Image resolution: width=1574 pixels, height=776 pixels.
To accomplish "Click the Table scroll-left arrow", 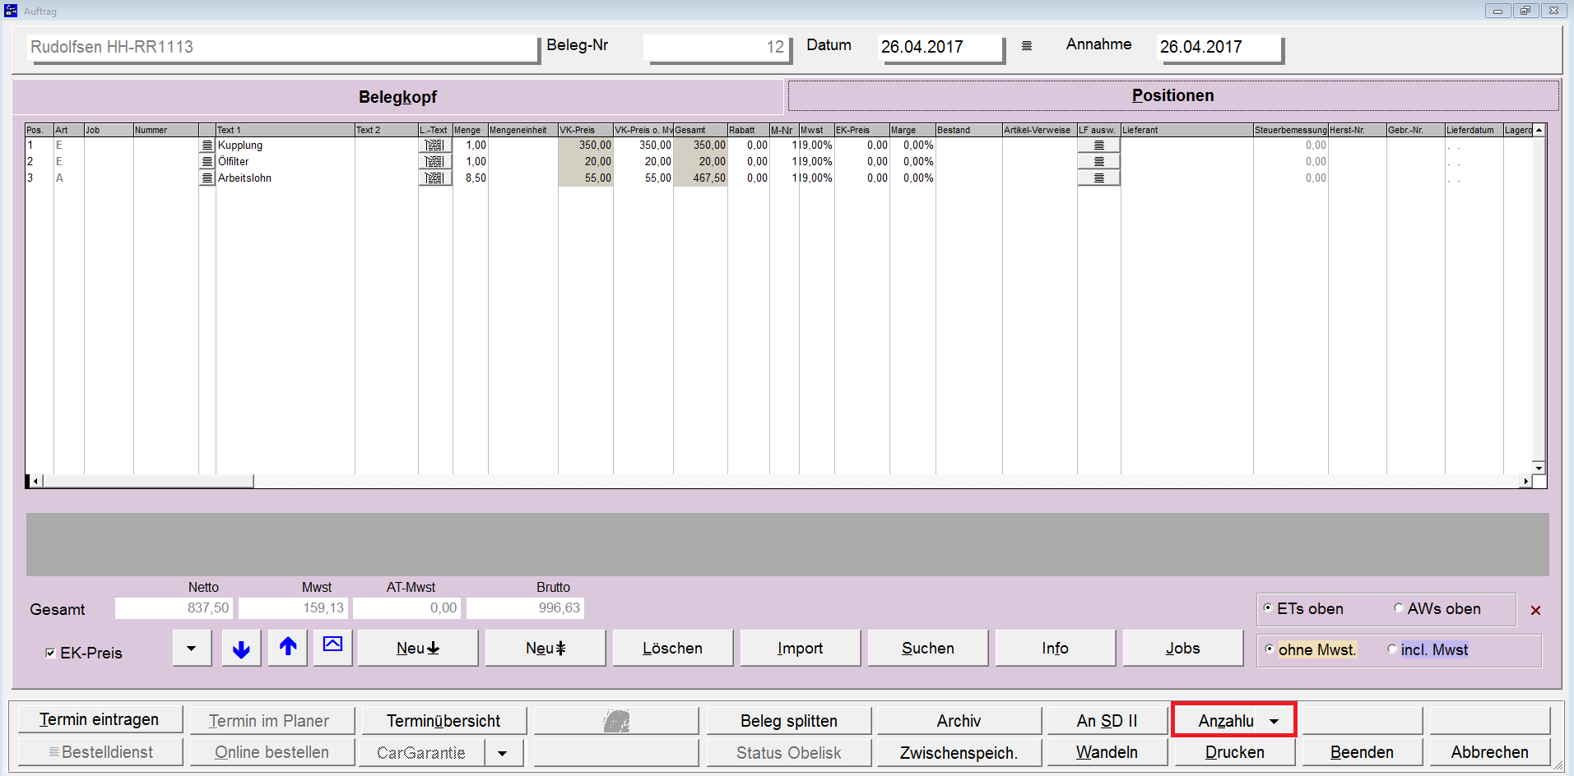I will (35, 481).
